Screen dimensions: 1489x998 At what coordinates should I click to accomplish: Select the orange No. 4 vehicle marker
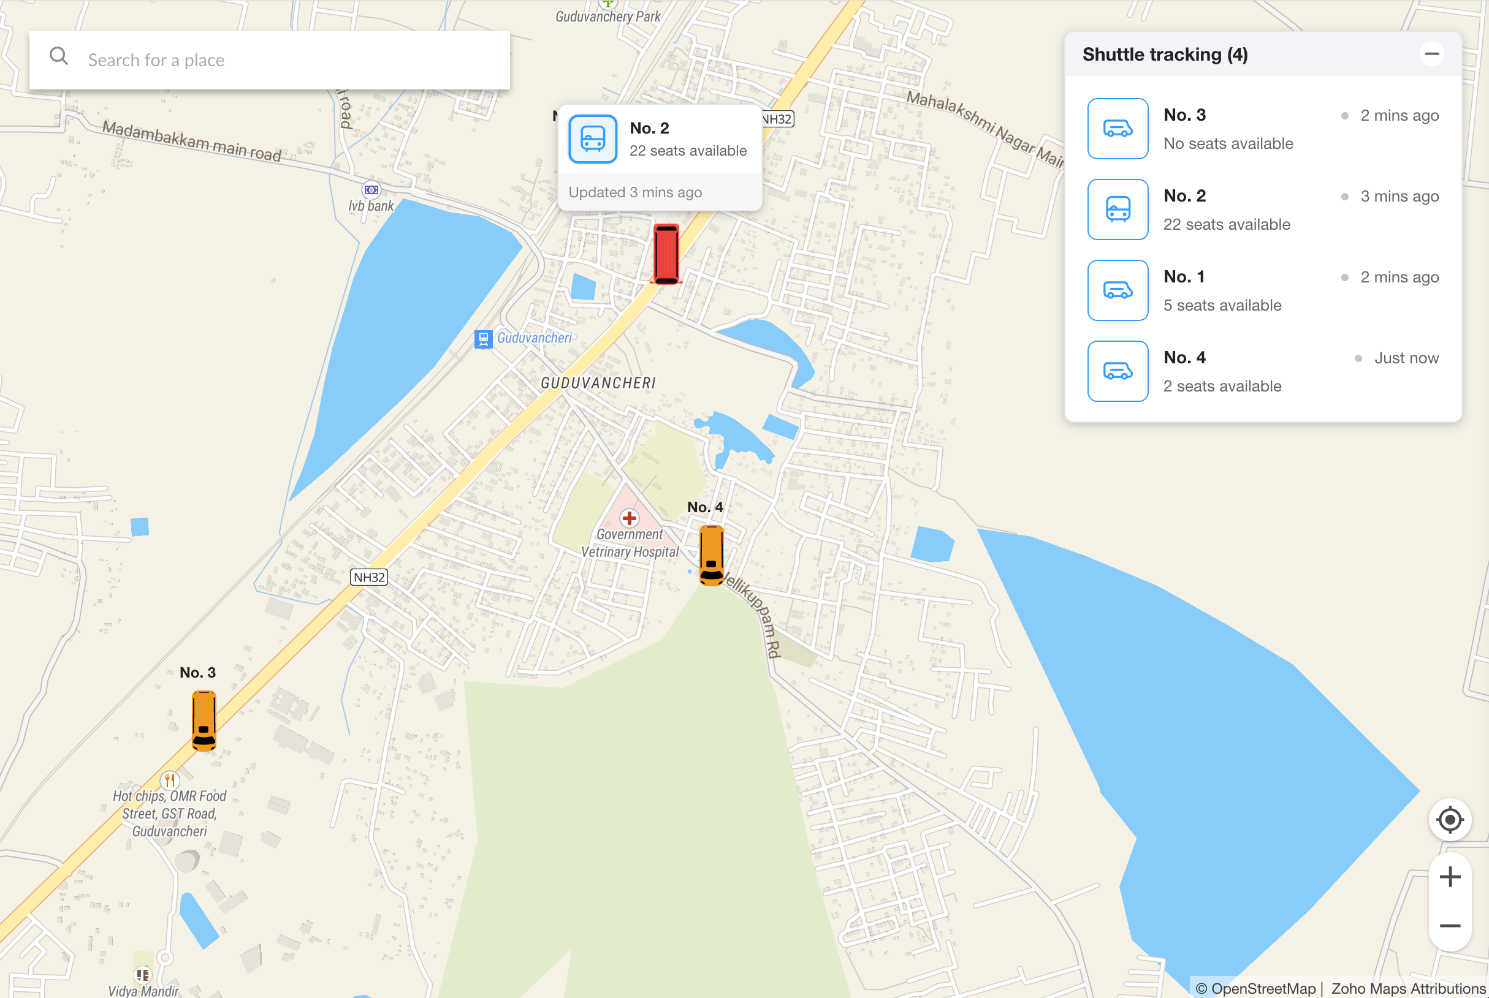710,554
